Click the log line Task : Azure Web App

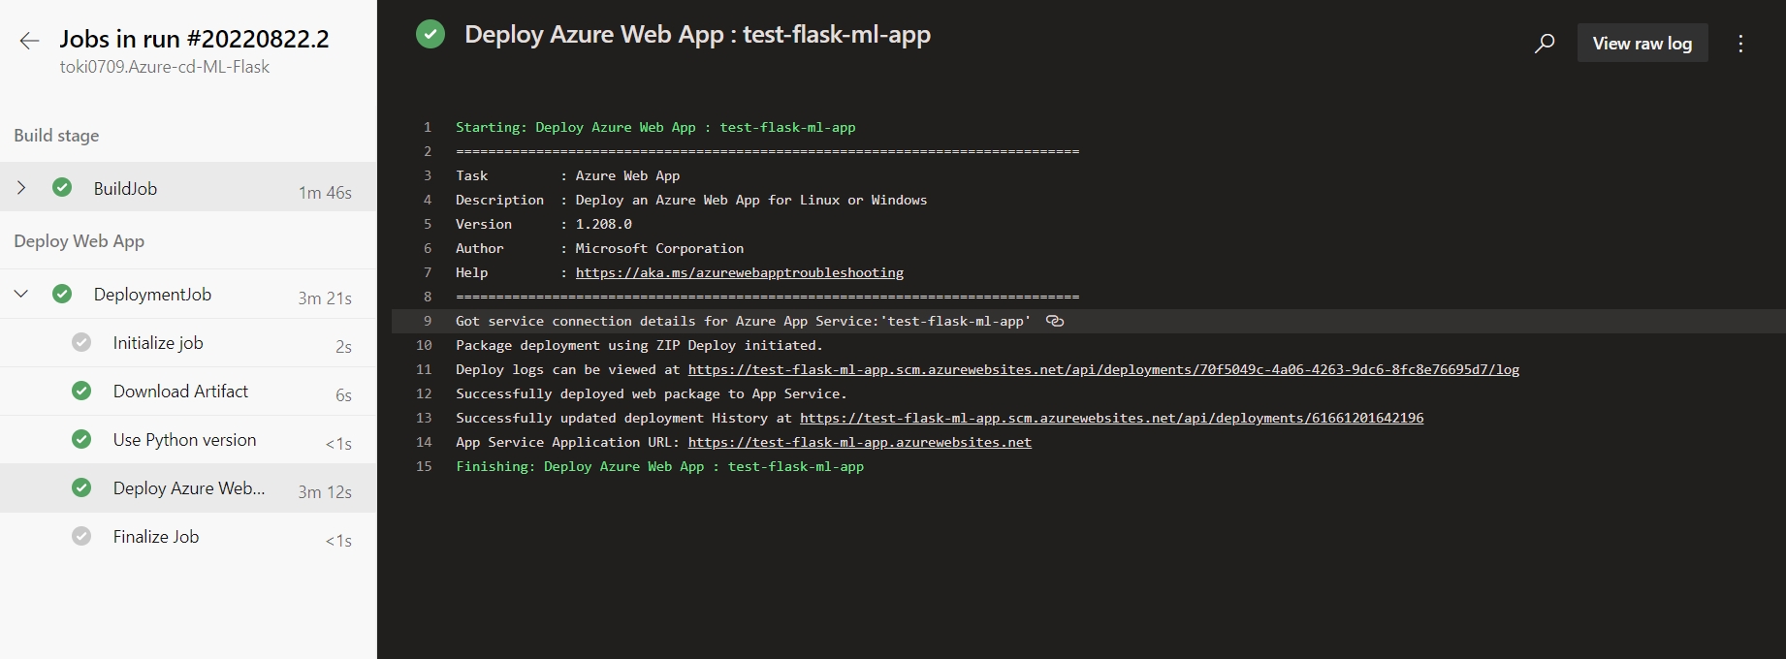567,175
